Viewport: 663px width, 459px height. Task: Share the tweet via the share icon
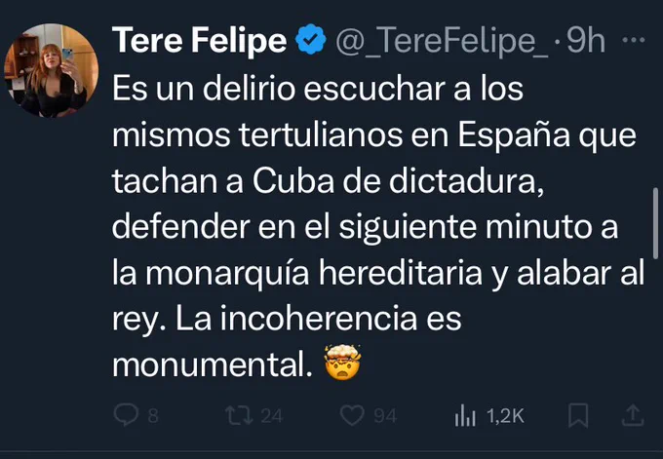click(631, 415)
